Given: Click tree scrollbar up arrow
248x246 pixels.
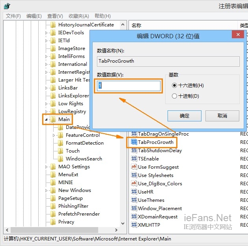Looking at the screenshot, I should [x=123, y=25].
